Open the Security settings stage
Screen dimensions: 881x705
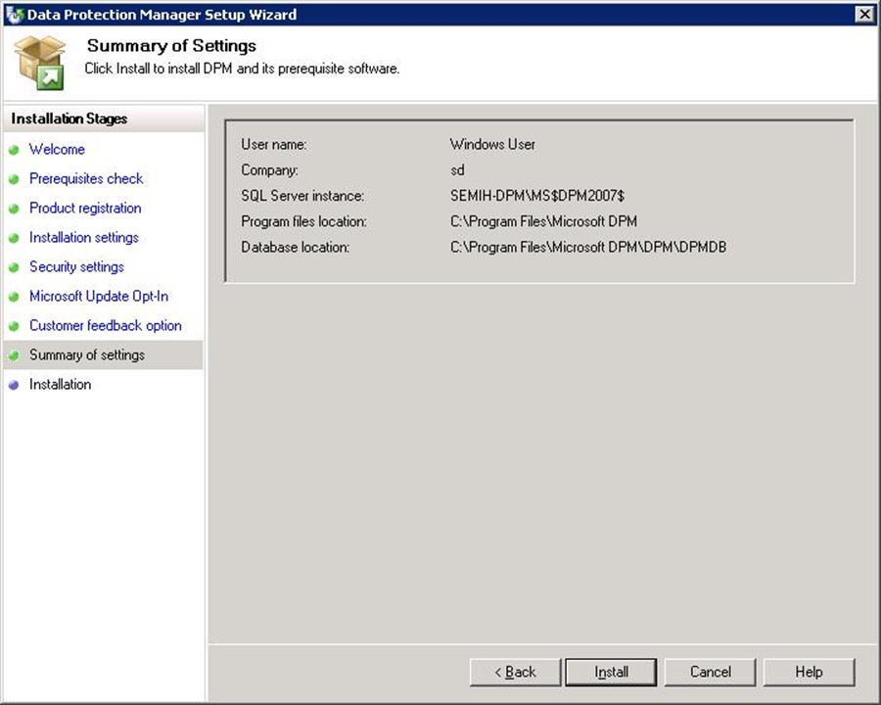(x=76, y=266)
